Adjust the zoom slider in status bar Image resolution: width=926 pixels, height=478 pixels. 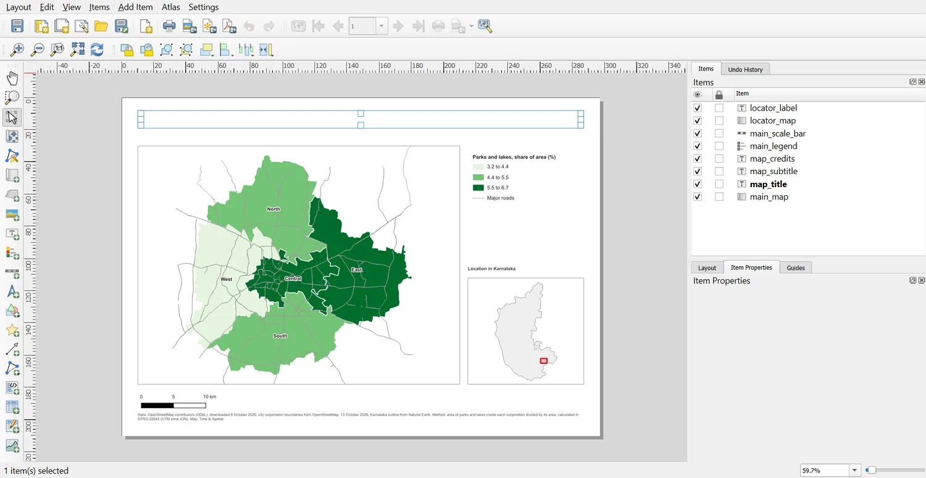(871, 471)
